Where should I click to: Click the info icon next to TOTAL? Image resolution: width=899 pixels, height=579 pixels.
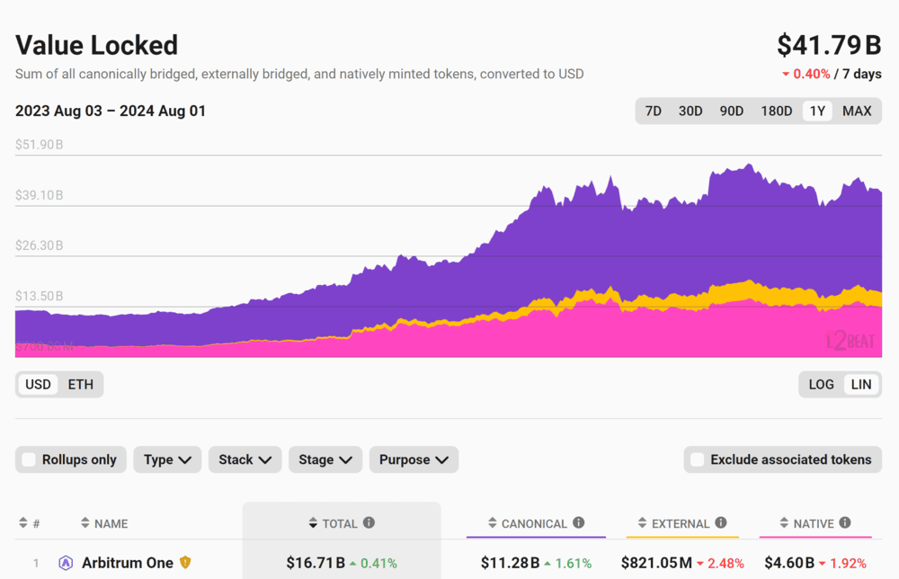click(x=369, y=522)
